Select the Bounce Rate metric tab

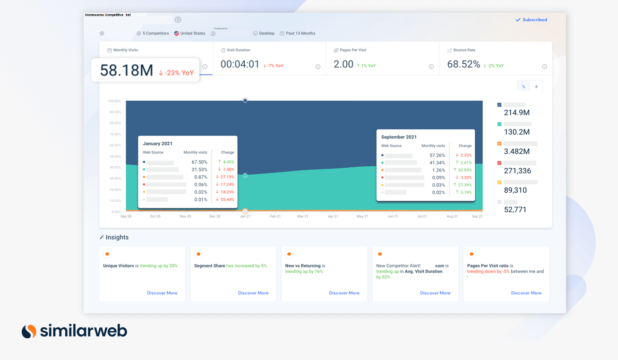496,58
